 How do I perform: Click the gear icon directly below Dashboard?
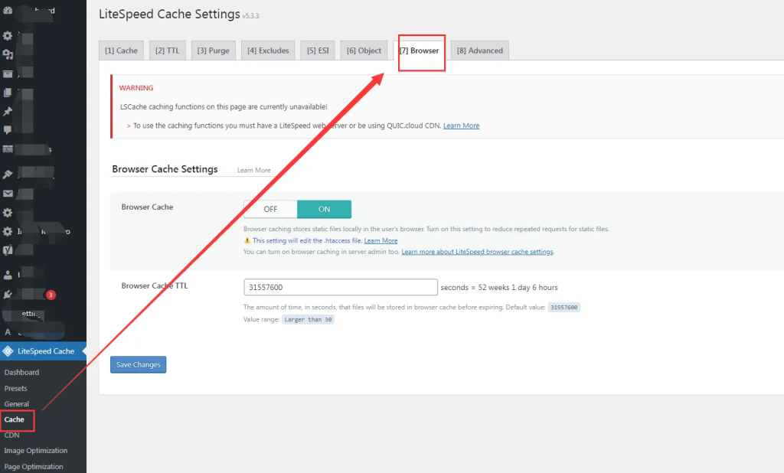click(8, 36)
